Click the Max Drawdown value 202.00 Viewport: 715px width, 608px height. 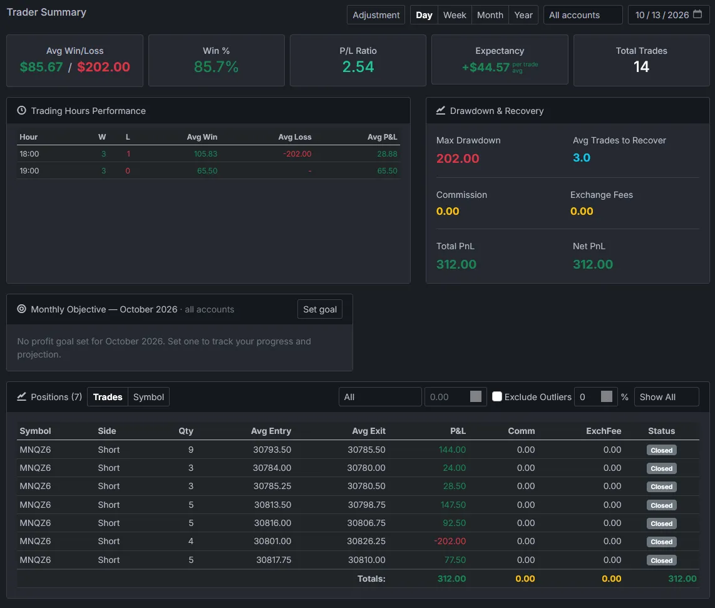coord(458,158)
